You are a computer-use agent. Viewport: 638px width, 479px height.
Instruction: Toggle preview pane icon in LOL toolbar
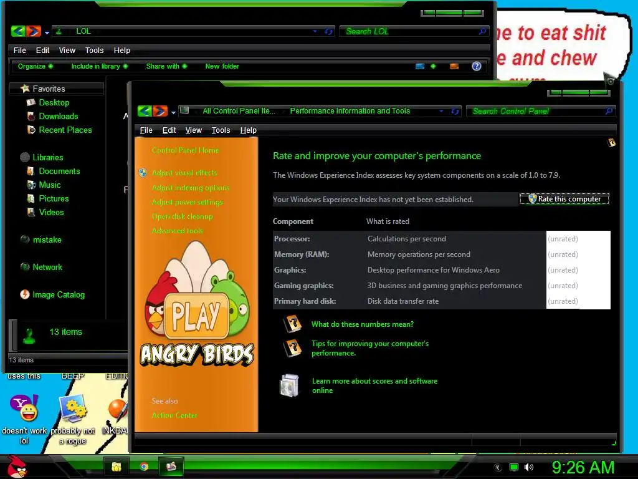[454, 66]
